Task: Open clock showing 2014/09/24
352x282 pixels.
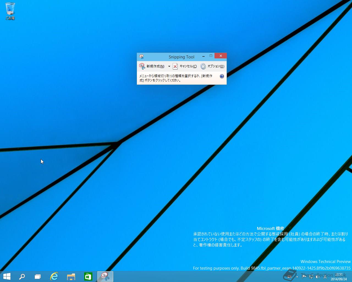Action: (x=339, y=277)
